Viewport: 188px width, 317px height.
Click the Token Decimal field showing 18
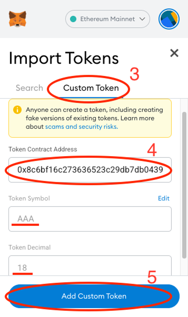tap(90, 265)
